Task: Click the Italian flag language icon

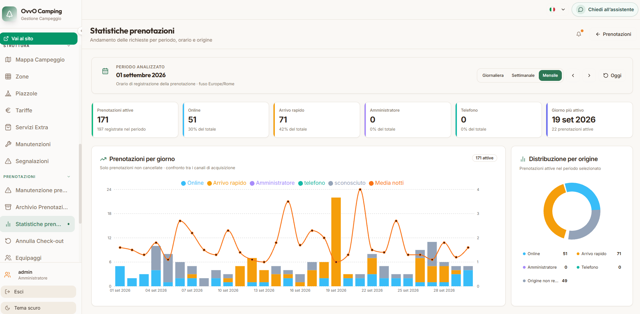Action: tap(552, 9)
